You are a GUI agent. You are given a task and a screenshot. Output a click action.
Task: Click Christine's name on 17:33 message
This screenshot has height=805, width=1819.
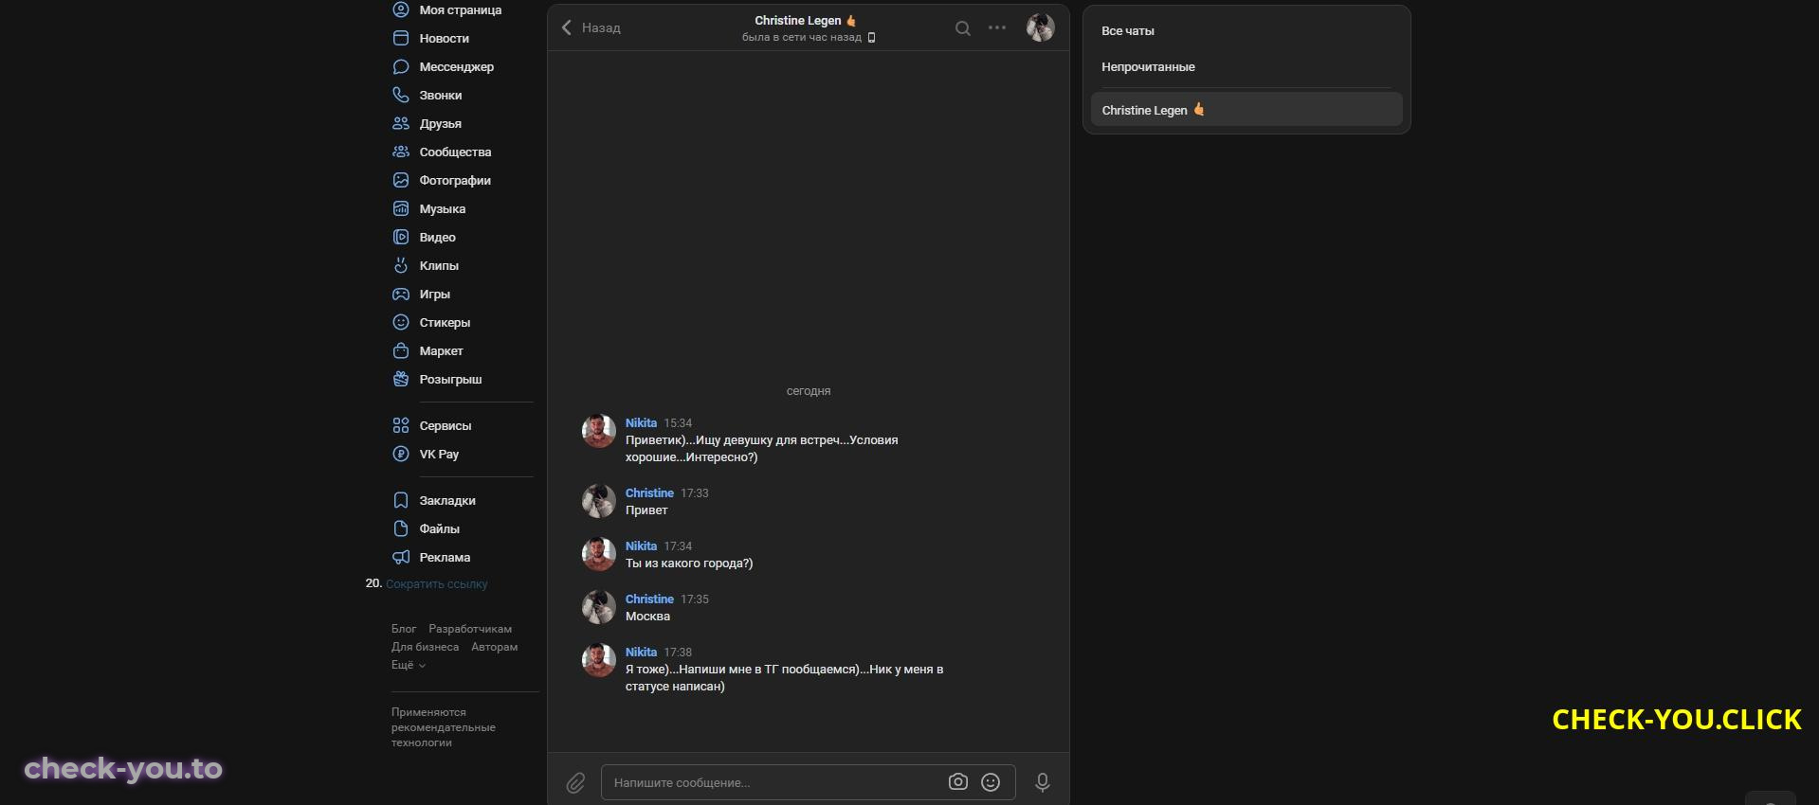click(649, 493)
